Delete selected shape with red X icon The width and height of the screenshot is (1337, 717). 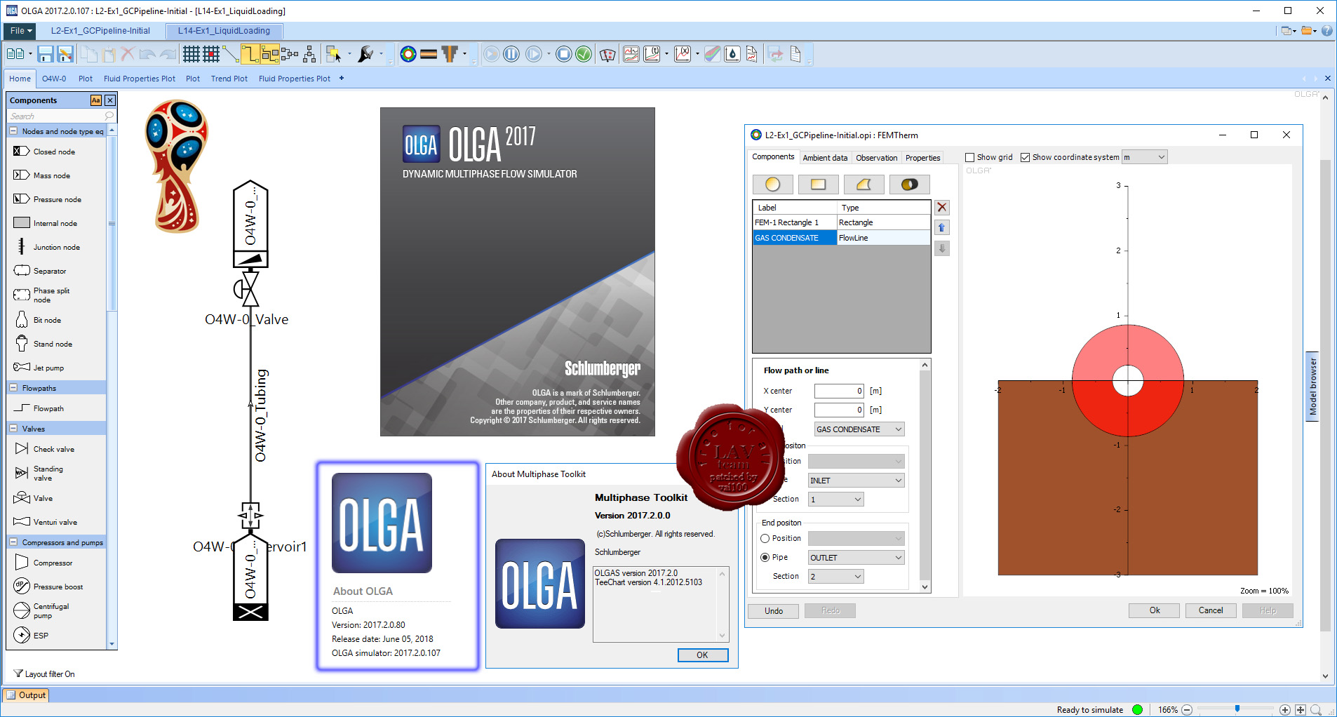[x=942, y=208]
